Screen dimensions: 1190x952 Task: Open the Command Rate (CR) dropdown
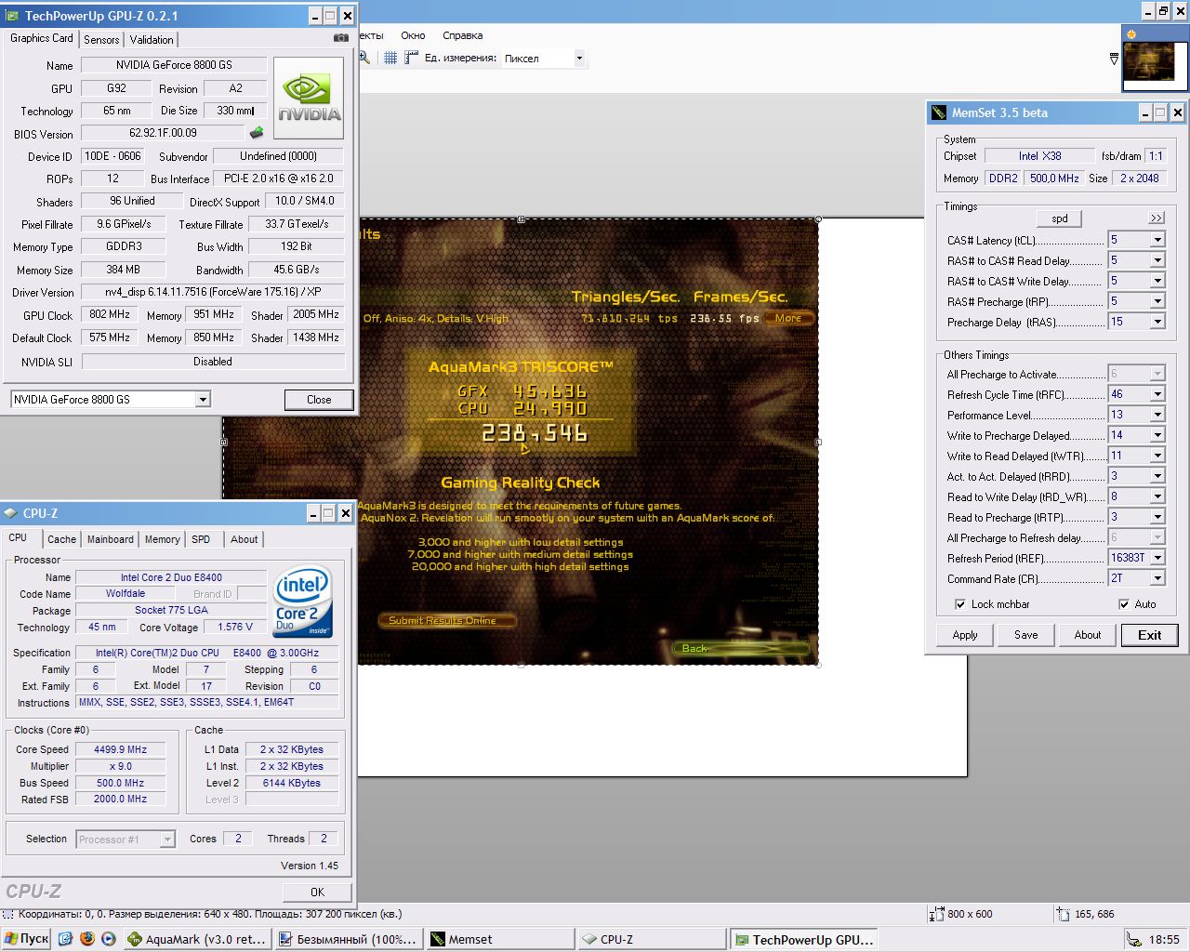tap(1157, 578)
